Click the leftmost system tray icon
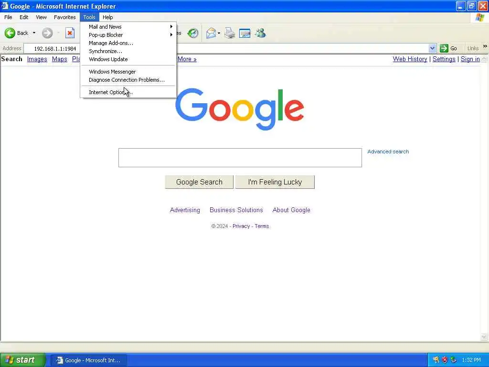489x367 pixels. tap(436, 360)
